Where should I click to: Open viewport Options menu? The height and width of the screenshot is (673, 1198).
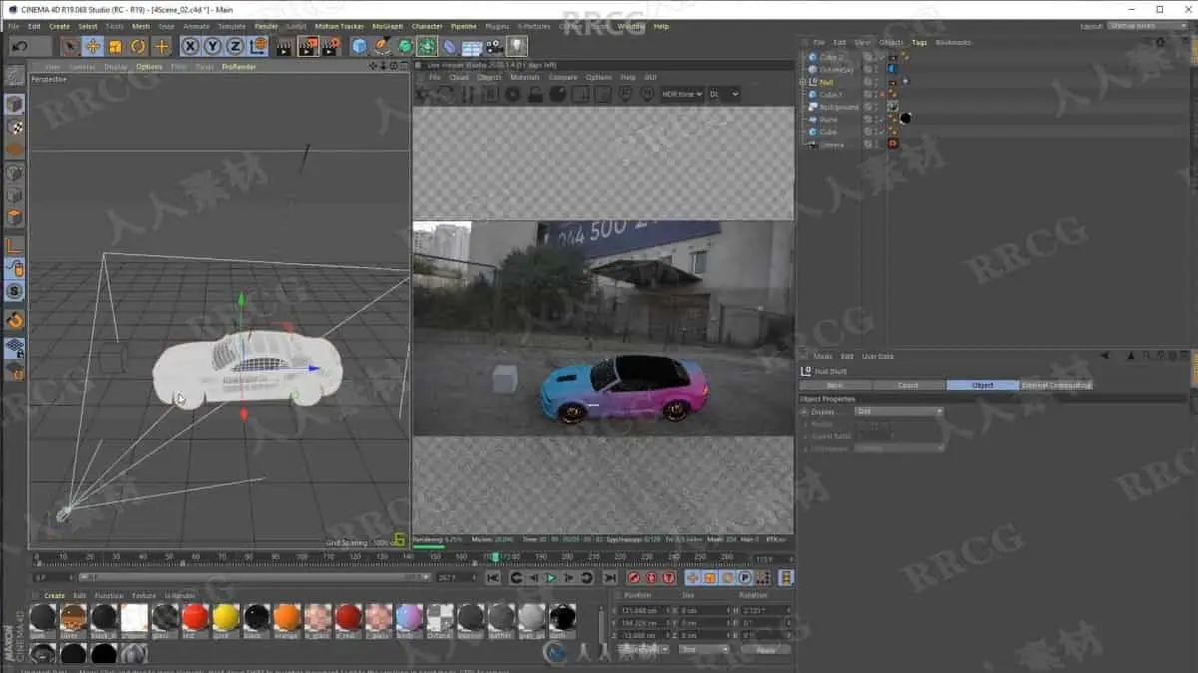(149, 67)
